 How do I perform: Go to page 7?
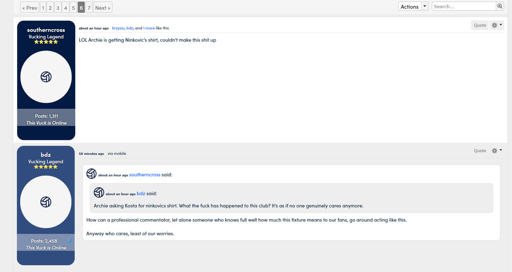pyautogui.click(x=89, y=8)
